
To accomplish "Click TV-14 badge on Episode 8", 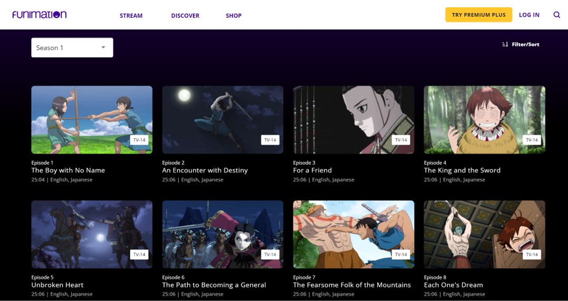I will [532, 254].
